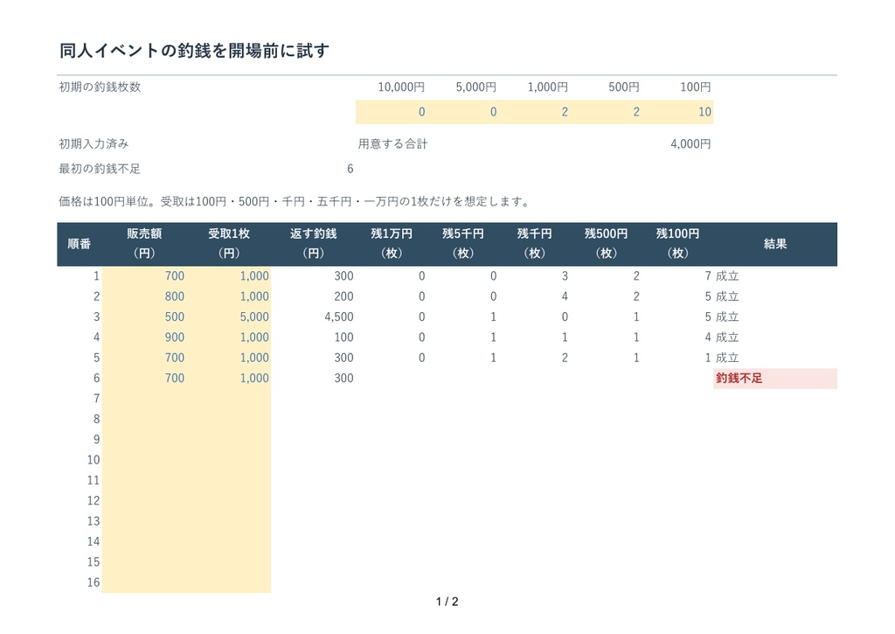Image resolution: width=895 pixels, height=634 pixels.
Task: Click the 販売額 column header
Action: [144, 243]
